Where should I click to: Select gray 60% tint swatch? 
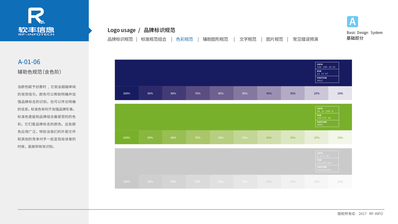point(221,181)
